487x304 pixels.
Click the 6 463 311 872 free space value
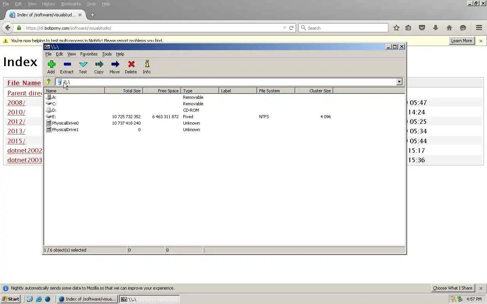pos(165,117)
